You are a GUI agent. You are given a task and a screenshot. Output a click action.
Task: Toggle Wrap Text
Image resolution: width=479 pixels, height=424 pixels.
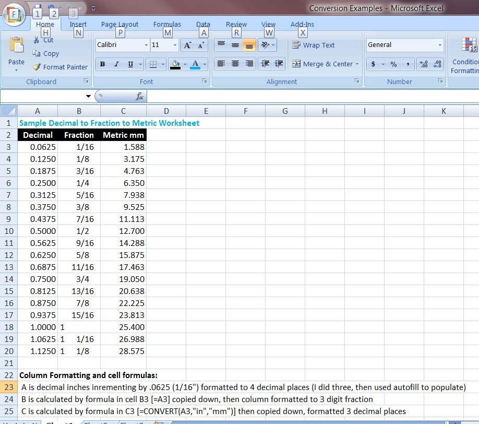tap(314, 45)
